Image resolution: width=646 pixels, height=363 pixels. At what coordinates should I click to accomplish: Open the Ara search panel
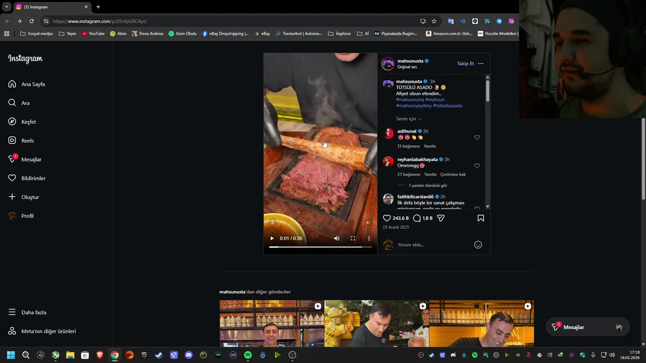pos(19,103)
